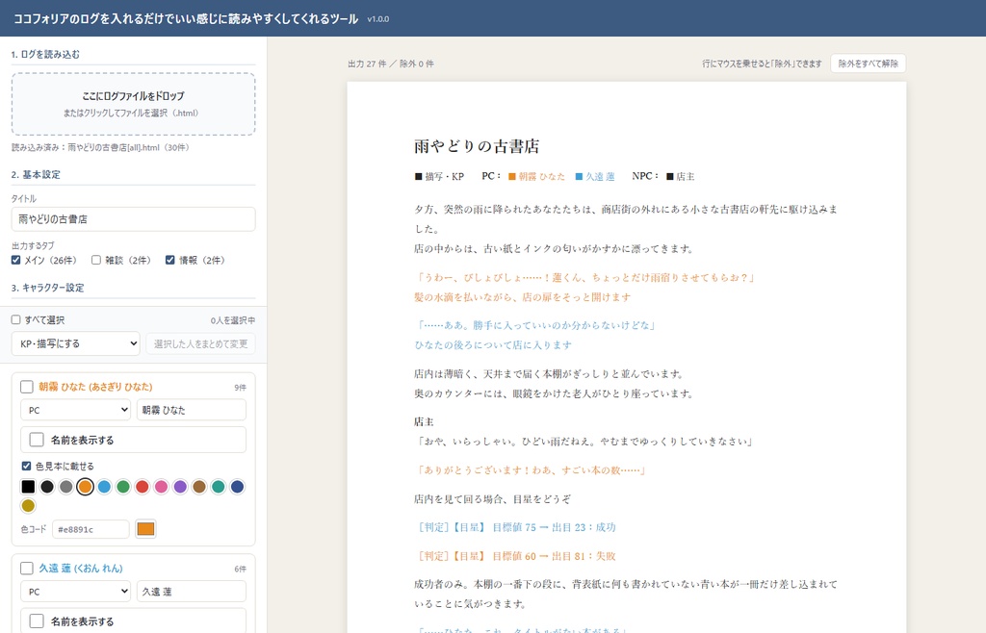Click the blue 久遠 蓮 legend entry
This screenshot has width=986, height=633.
595,176
